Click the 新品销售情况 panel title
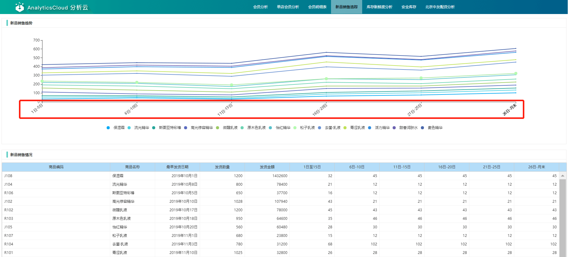 point(21,155)
